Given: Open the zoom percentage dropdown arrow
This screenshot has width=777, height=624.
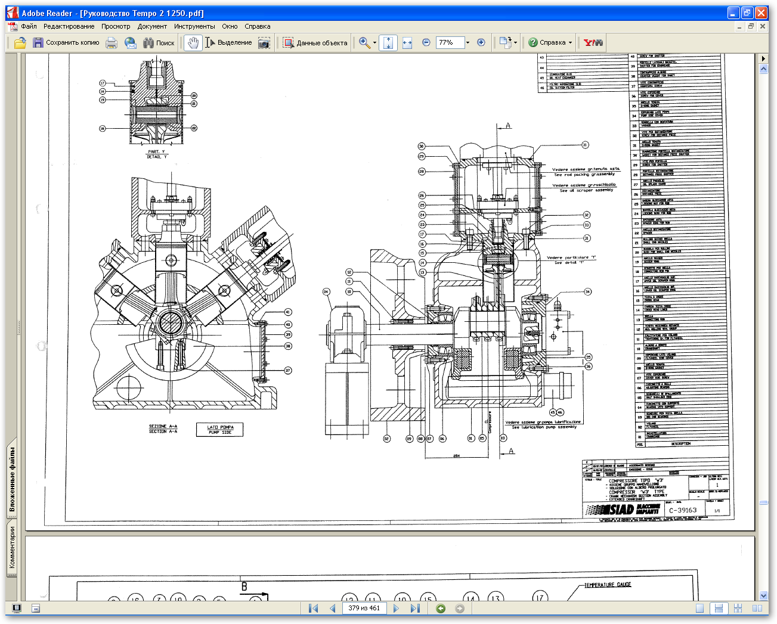Looking at the screenshot, I should coord(468,42).
